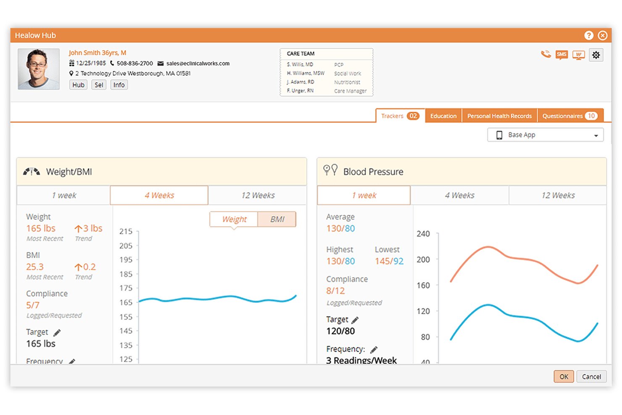
Task: Select H. Williams, MSW in care team
Action: tap(306, 73)
